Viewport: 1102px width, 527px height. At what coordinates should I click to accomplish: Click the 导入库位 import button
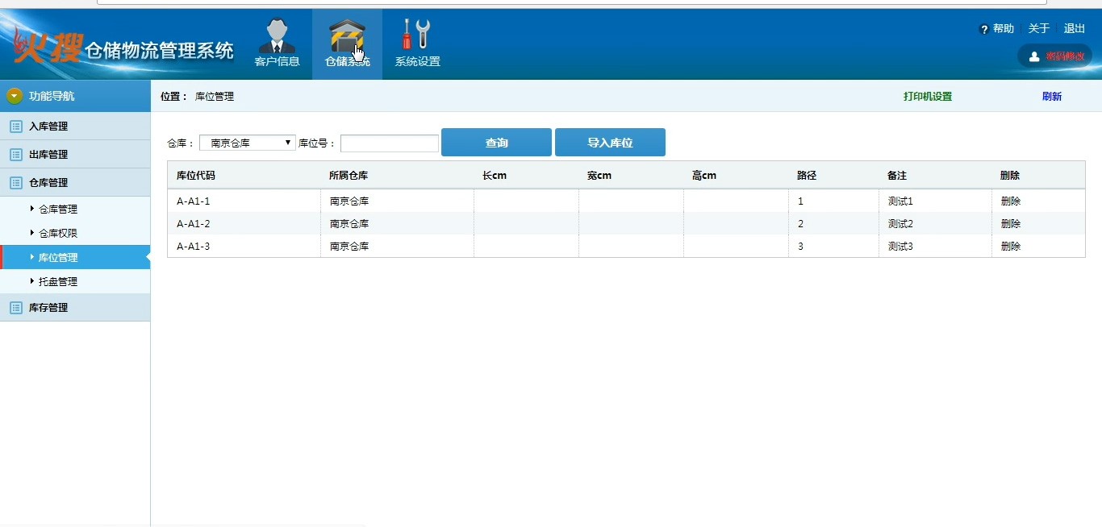610,143
